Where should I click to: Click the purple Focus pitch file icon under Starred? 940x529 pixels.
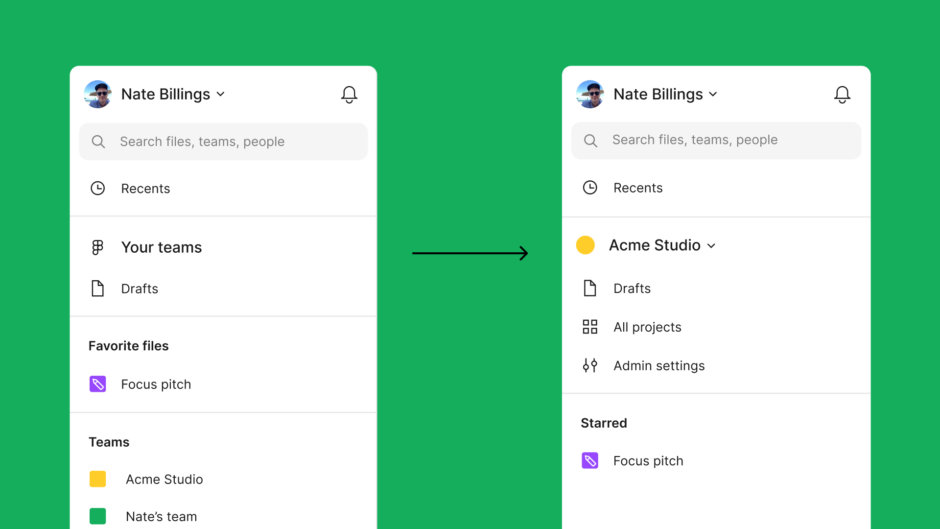point(590,460)
